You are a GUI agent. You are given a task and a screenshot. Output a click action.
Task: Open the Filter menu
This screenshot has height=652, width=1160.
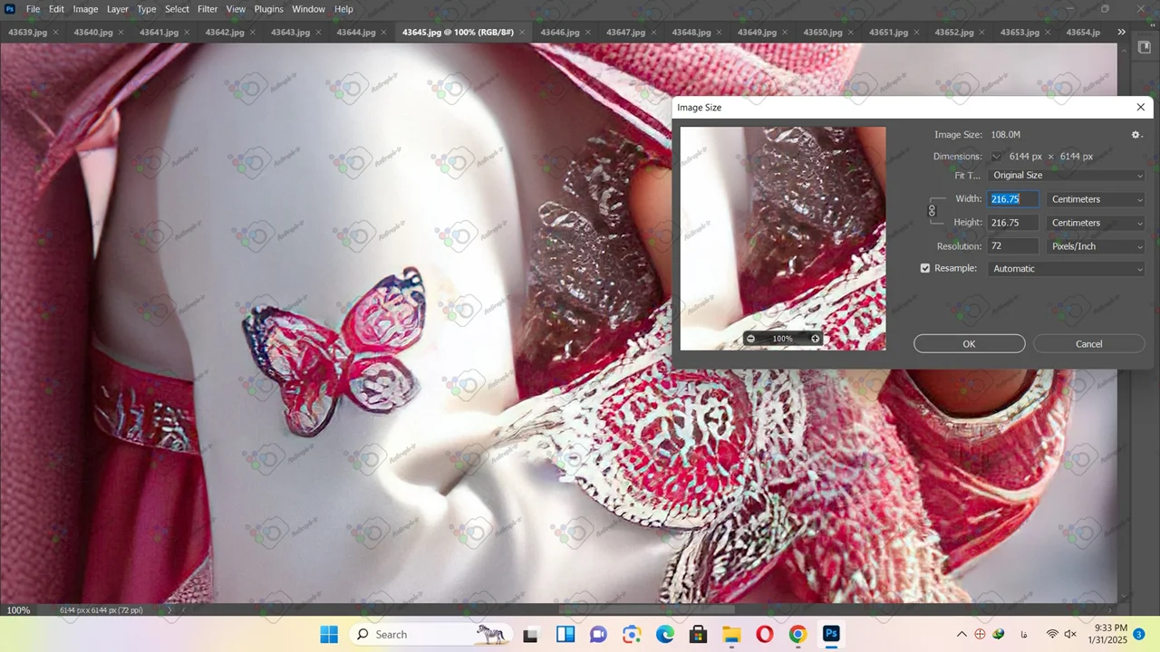pos(208,9)
